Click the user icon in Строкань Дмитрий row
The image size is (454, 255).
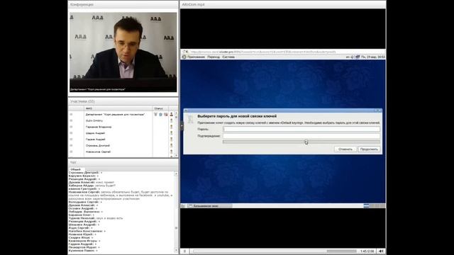click(172, 146)
